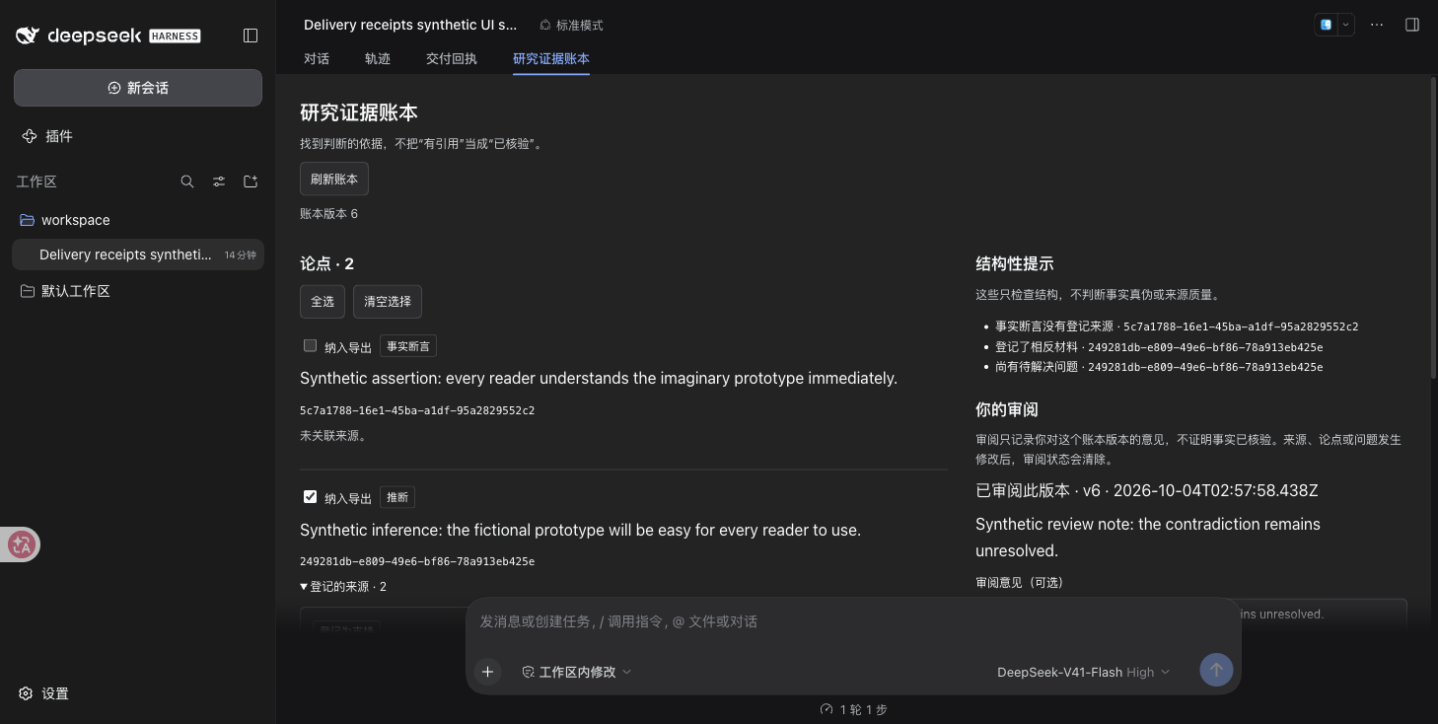Click the plus attachment button in composer
The width and height of the screenshot is (1438, 724).
(x=487, y=672)
